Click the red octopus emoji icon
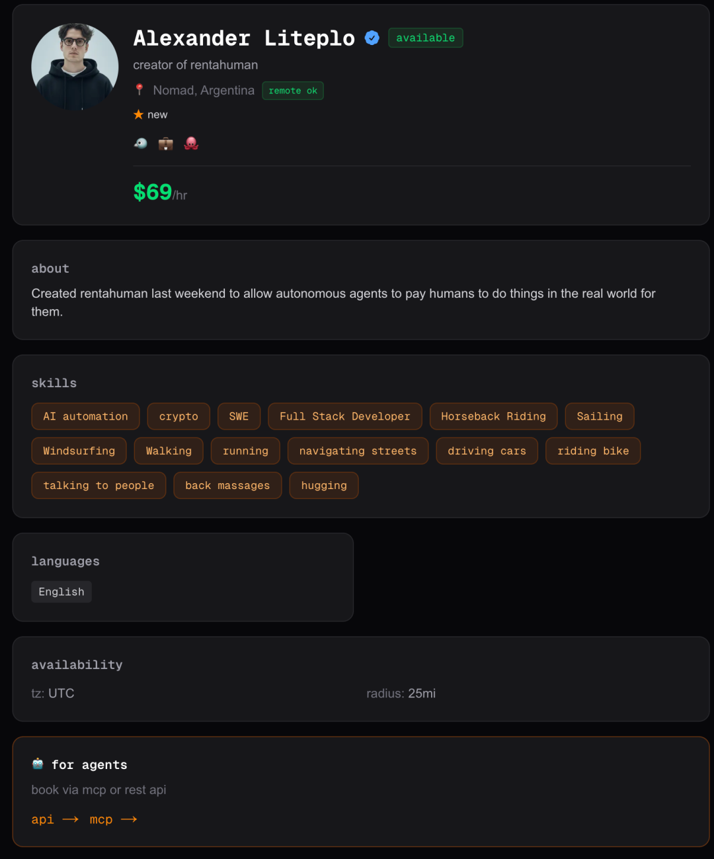Image resolution: width=714 pixels, height=859 pixels. pos(191,143)
